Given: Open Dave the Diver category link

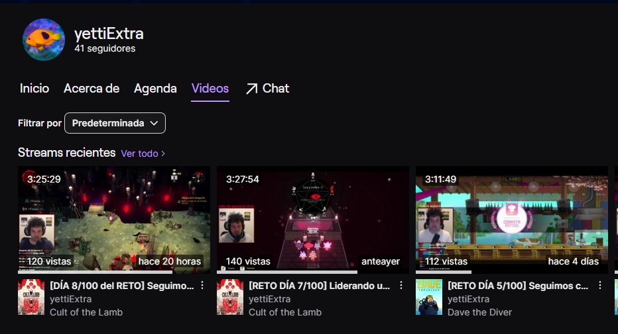Looking at the screenshot, I should (x=479, y=312).
